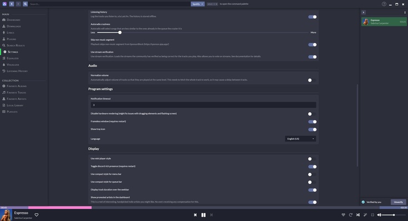
Task: Open Listening History in sidebar
Action: 17,71
